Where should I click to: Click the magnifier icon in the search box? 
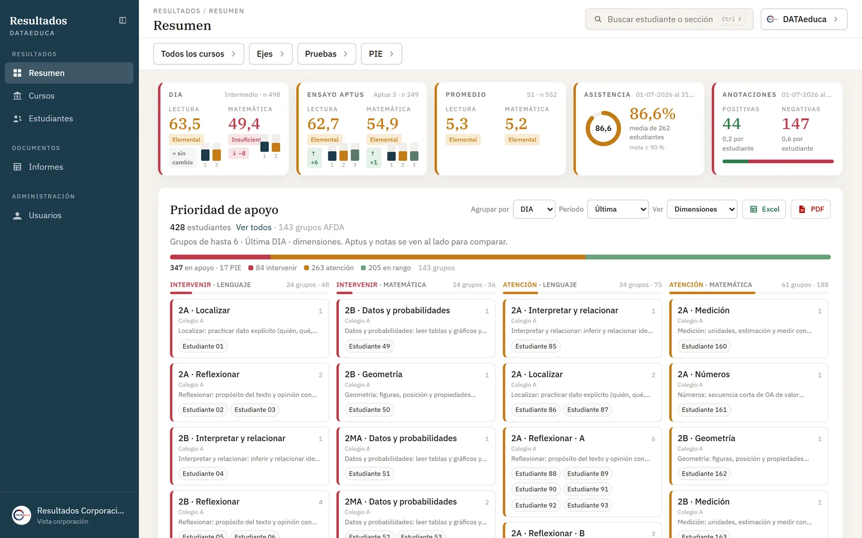pyautogui.click(x=597, y=19)
